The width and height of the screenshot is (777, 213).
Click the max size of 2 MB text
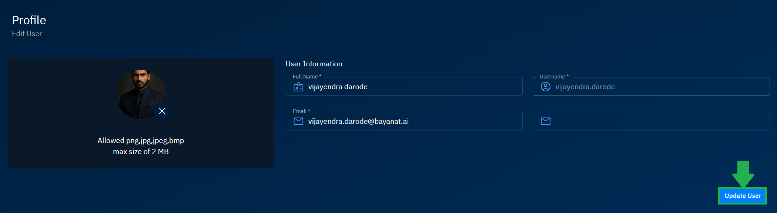click(141, 151)
